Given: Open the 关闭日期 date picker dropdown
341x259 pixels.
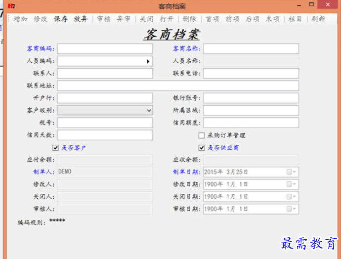Looking at the screenshot, I should (292, 197).
